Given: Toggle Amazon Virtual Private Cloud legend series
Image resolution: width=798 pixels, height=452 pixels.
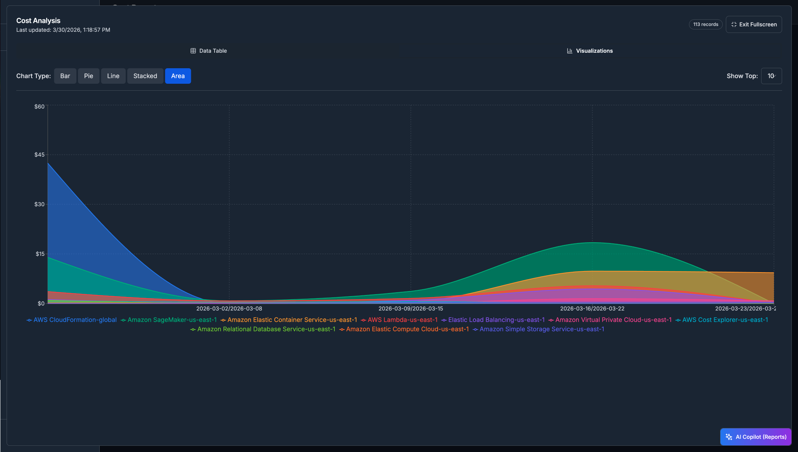Looking at the screenshot, I should click(x=613, y=320).
